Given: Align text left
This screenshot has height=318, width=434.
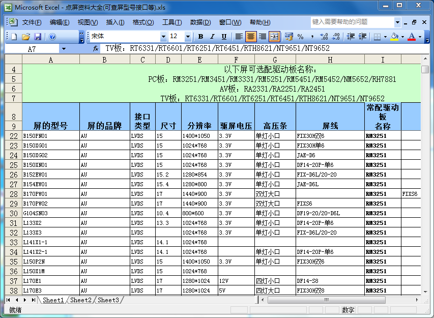Looking at the screenshot, I should click(239, 37).
